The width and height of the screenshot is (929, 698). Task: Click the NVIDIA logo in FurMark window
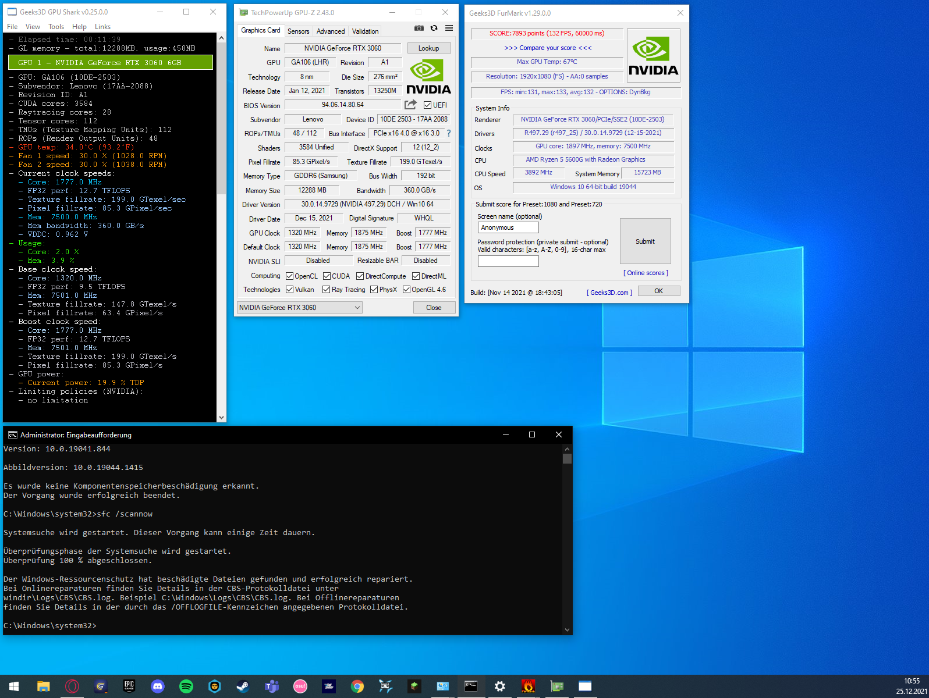tap(653, 56)
